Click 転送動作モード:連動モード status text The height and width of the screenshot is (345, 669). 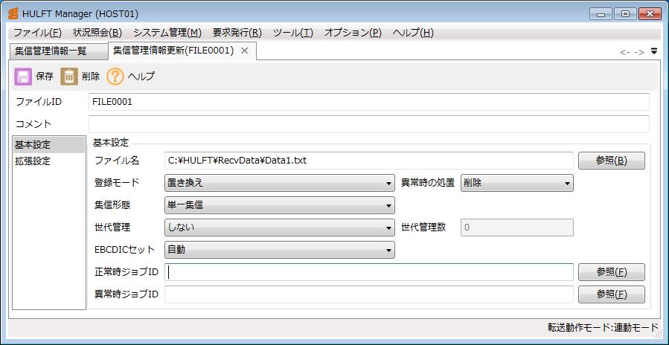pos(604,327)
